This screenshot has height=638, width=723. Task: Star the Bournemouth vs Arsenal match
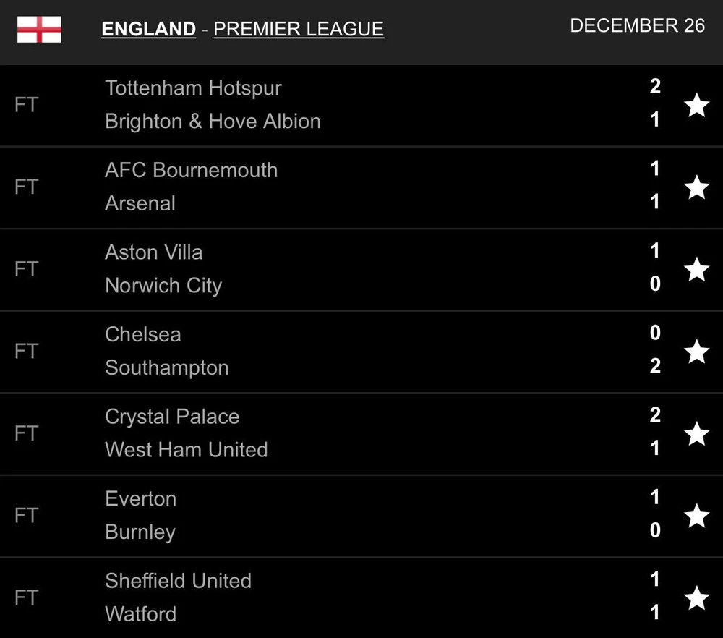click(696, 187)
